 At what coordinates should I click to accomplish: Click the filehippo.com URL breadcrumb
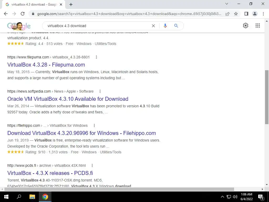tap(47, 125)
